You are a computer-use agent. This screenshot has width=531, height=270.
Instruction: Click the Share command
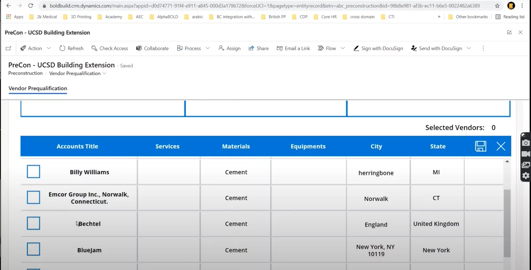pyautogui.click(x=258, y=48)
